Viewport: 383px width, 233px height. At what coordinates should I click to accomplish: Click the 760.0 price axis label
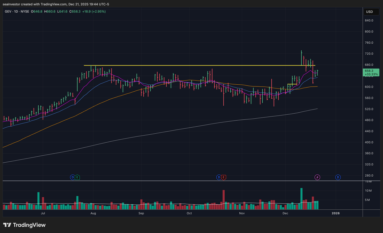(369, 43)
